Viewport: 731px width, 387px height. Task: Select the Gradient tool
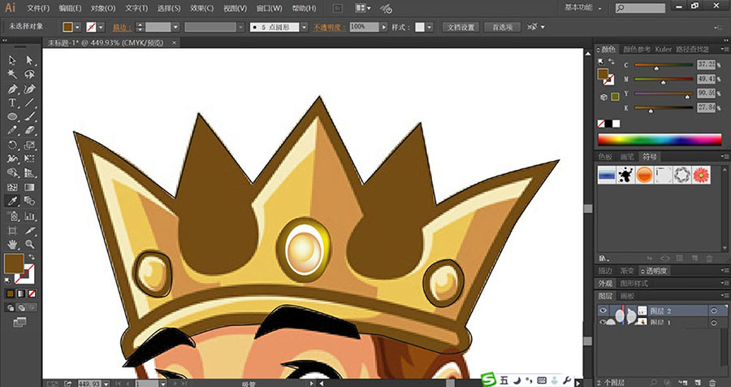[x=30, y=187]
